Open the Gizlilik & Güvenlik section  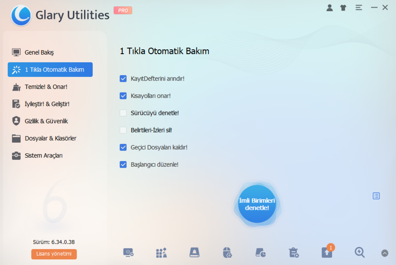coord(48,121)
